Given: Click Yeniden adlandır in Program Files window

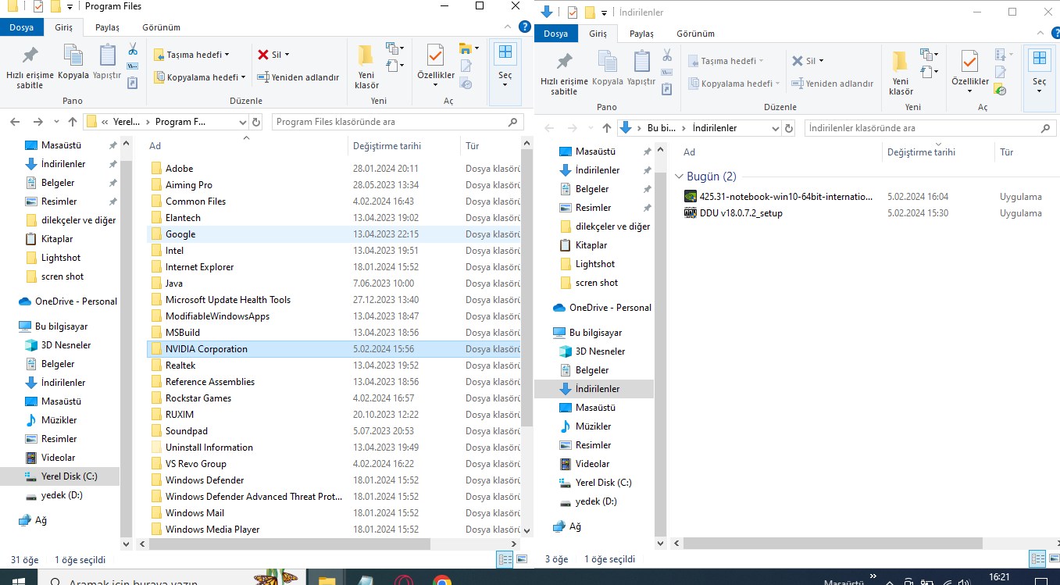Looking at the screenshot, I should (x=298, y=77).
